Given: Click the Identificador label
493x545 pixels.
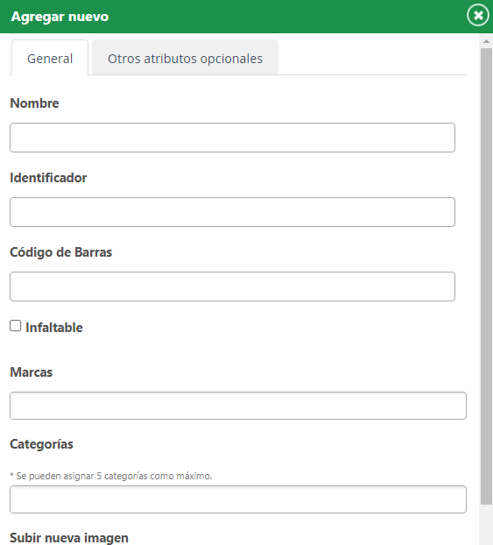Looking at the screenshot, I should coord(48,178).
